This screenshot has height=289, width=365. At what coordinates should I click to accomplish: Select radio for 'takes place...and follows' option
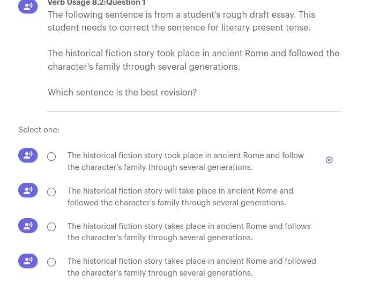pos(51,227)
